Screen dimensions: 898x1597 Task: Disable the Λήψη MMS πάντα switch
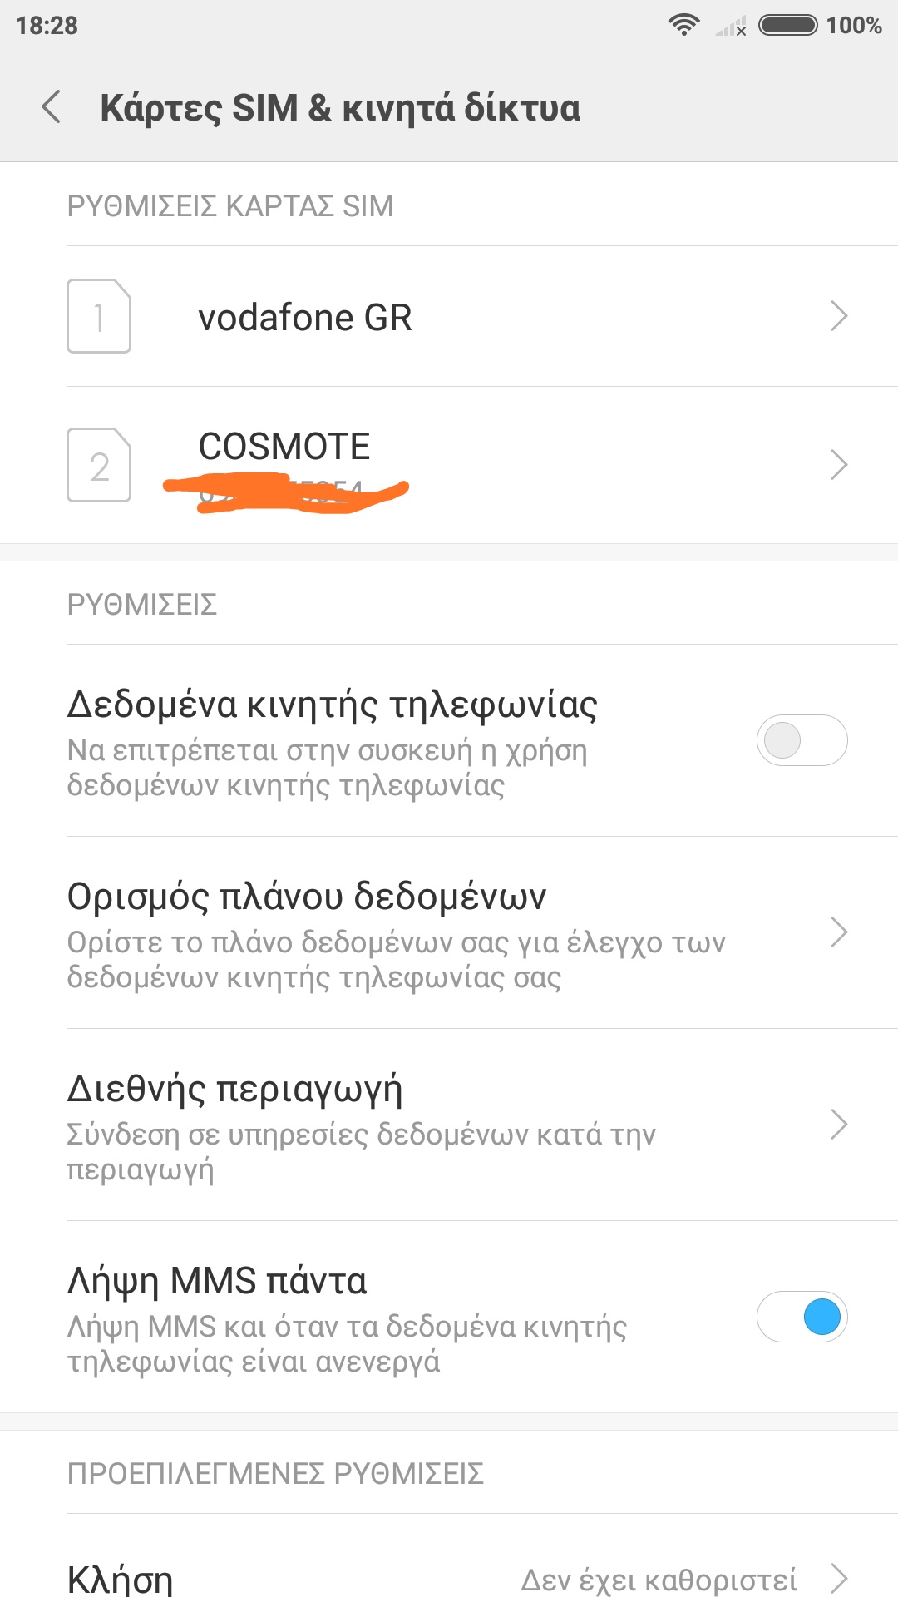[x=802, y=1317]
